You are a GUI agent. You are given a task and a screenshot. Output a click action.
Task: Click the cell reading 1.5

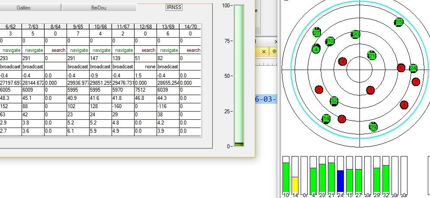[145, 75]
